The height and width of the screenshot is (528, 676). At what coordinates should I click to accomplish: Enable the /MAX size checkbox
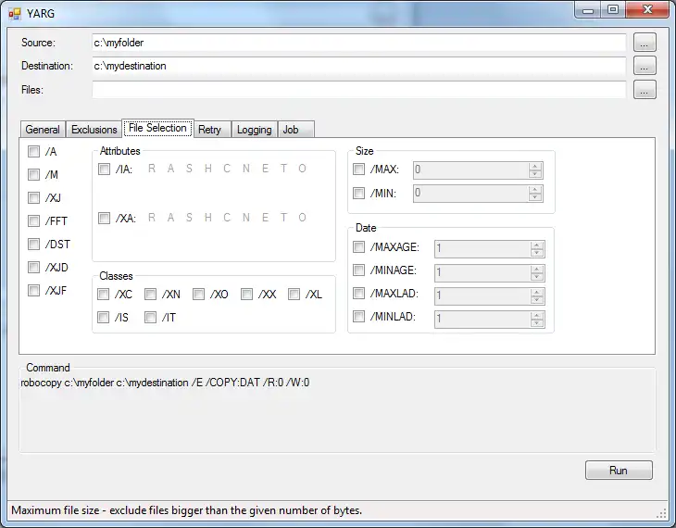coord(358,170)
